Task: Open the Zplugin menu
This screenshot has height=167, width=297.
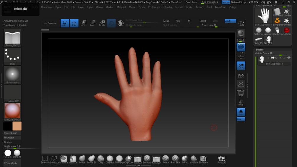Action: tap(233, 7)
